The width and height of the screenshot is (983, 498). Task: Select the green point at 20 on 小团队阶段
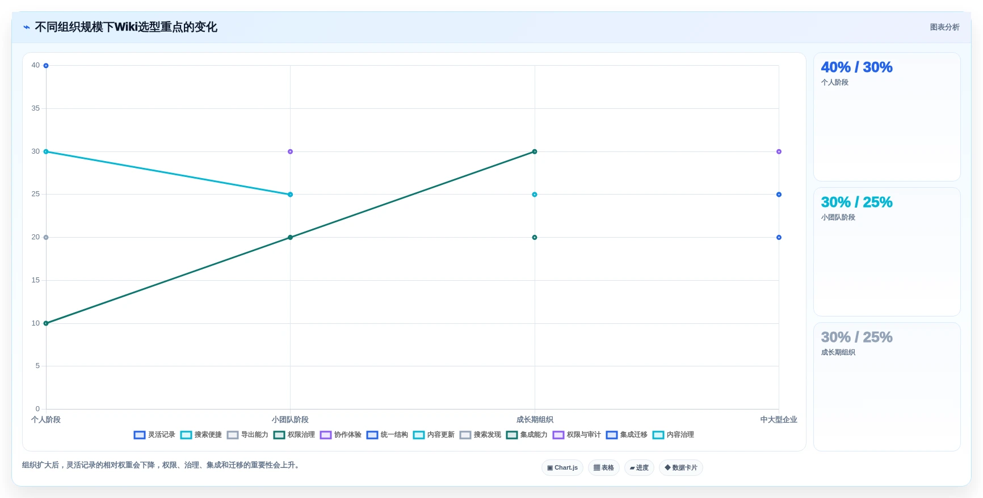(x=290, y=238)
